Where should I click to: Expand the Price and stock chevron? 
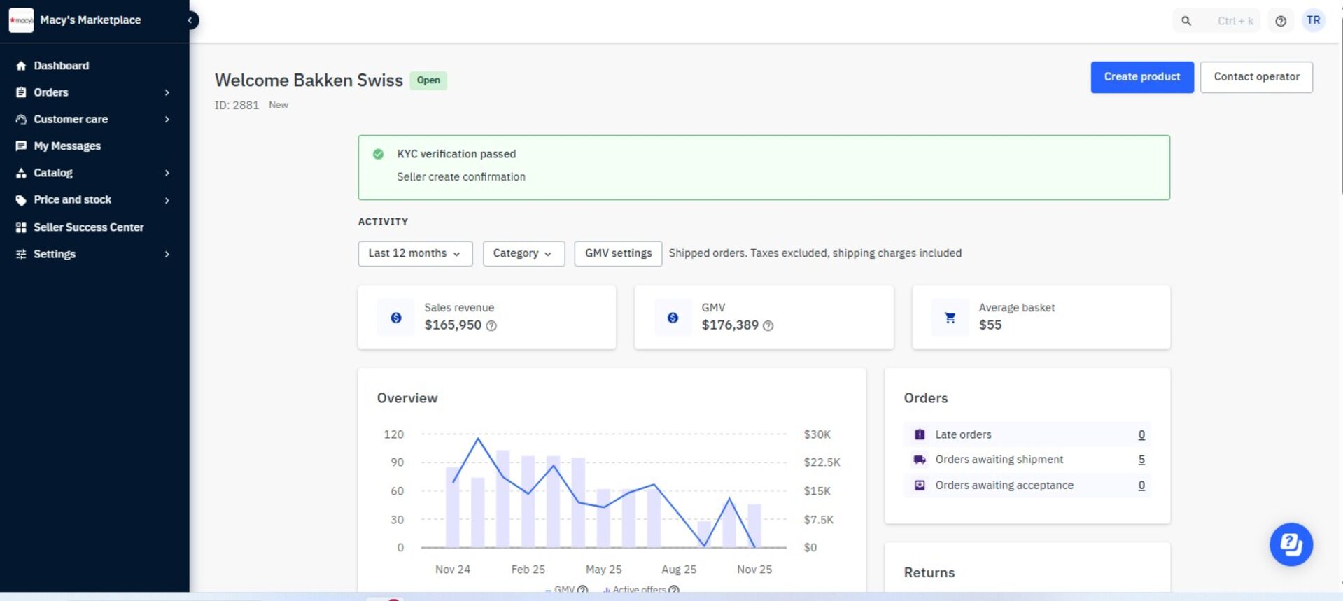(x=167, y=200)
